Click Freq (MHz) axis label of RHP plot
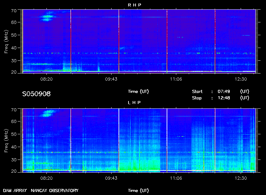This screenshot has width=266, height=195. tap(6, 42)
